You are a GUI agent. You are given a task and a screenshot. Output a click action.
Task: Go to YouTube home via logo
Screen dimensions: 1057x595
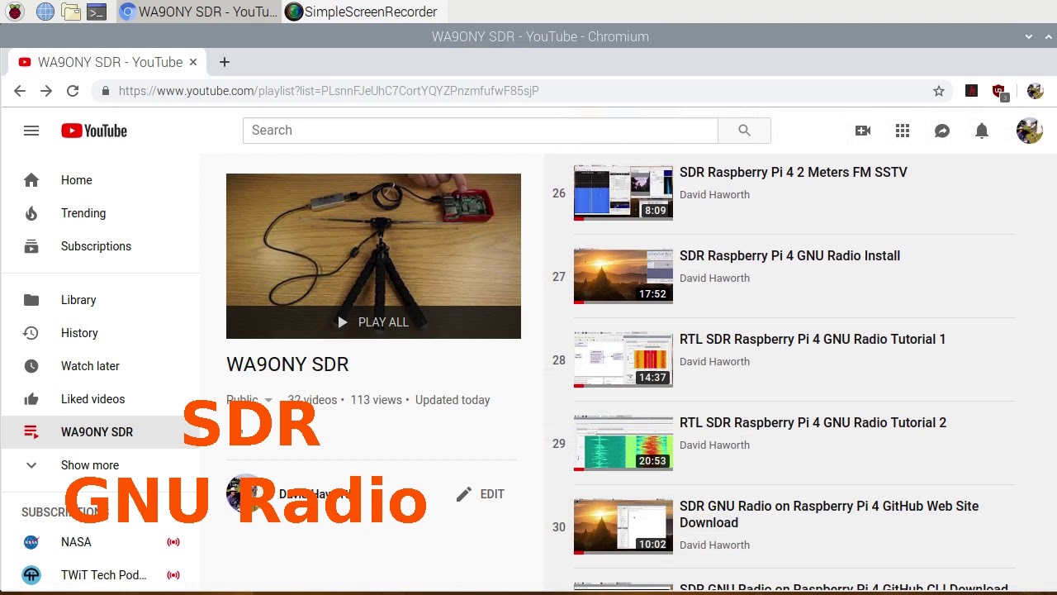pos(94,131)
